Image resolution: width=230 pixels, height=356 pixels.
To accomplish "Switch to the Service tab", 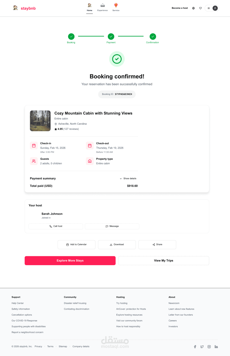I will coord(116,8).
